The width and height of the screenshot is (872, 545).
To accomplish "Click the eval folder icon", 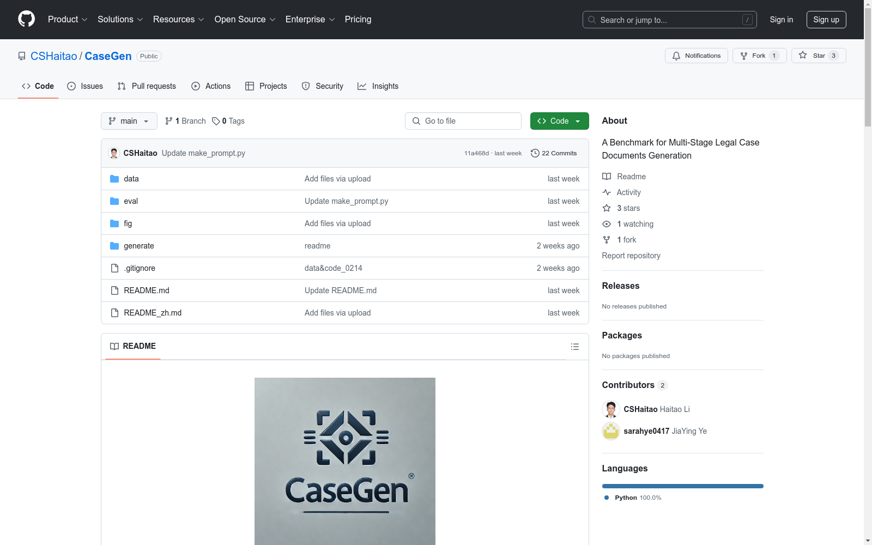I will 114,201.
